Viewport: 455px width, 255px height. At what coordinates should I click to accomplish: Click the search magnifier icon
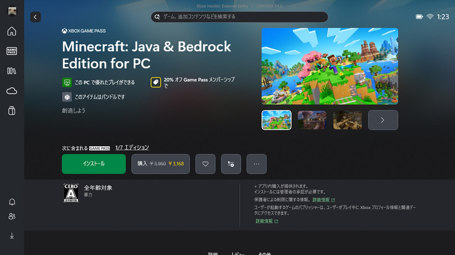point(157,17)
